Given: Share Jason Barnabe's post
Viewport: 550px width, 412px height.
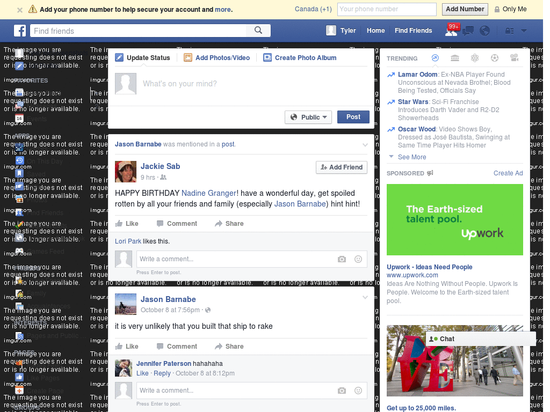Looking at the screenshot, I should coord(229,347).
